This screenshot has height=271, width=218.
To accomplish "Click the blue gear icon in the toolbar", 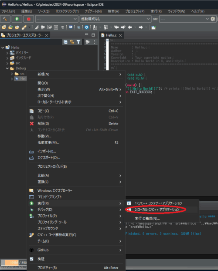I will coord(87,27).
